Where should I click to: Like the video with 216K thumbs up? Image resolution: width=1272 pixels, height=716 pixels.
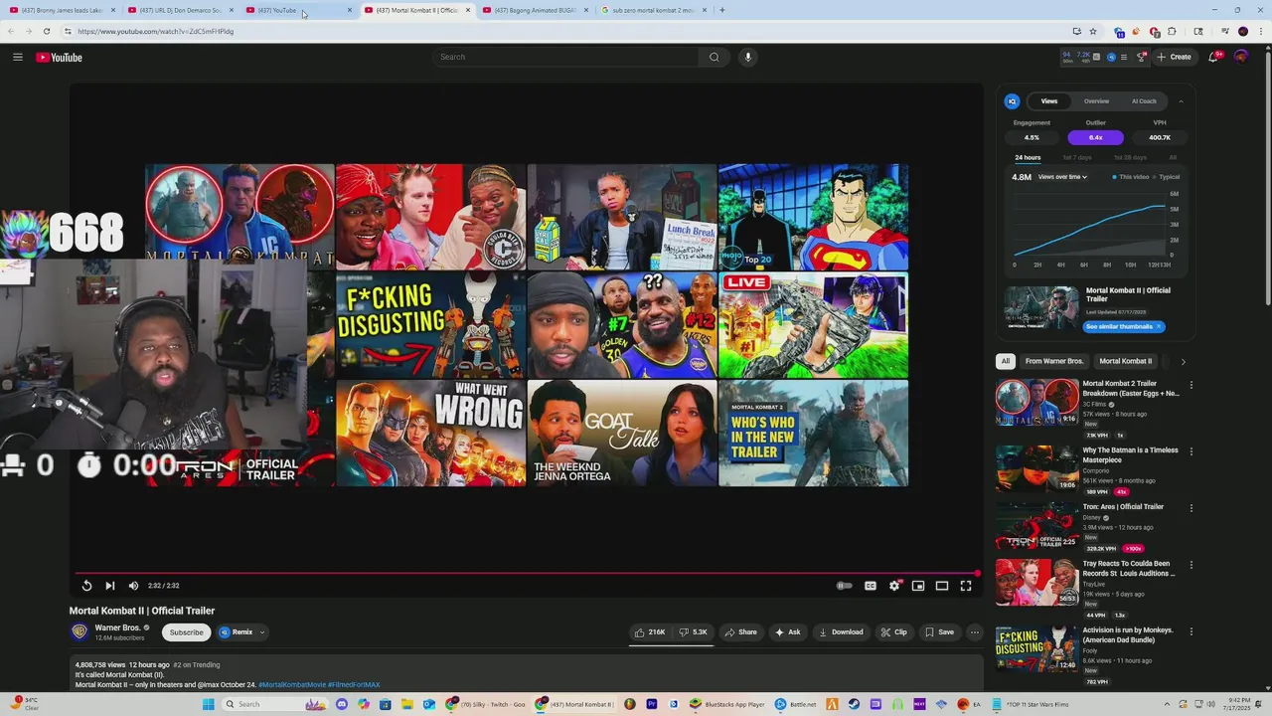point(650,631)
